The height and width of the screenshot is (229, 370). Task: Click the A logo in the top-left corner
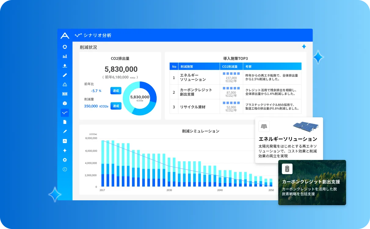pos(65,35)
